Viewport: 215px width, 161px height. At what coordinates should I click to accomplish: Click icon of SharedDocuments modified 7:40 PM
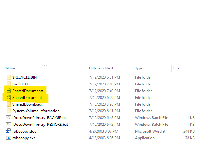coord(9,91)
